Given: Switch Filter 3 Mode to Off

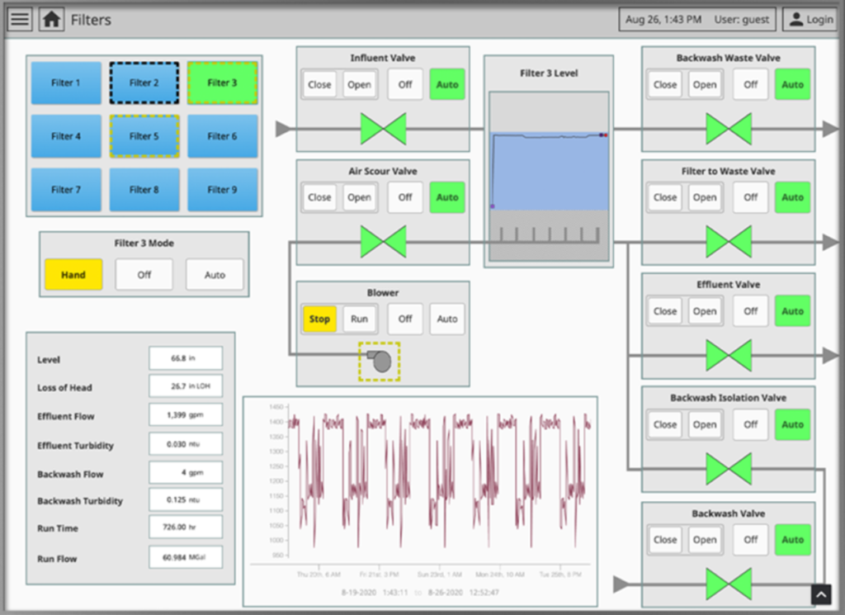Looking at the screenshot, I should (x=144, y=275).
